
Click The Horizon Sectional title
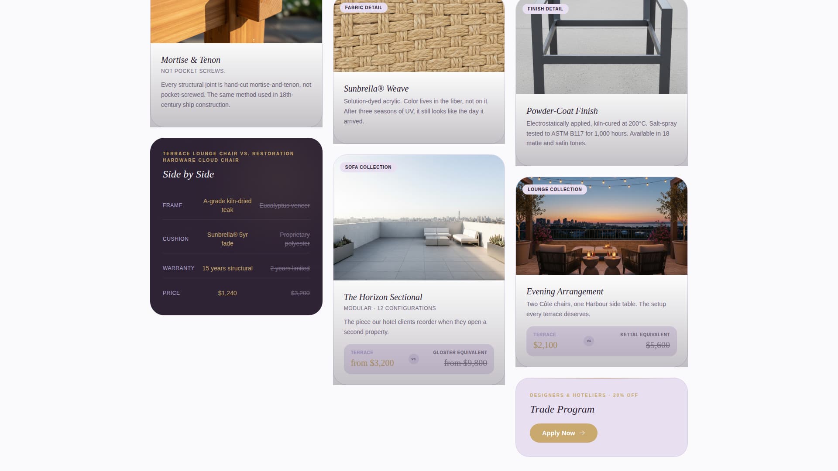pyautogui.click(x=383, y=297)
